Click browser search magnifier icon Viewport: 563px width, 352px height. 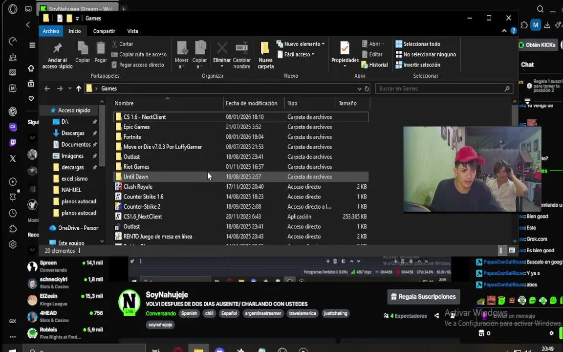pos(540,9)
